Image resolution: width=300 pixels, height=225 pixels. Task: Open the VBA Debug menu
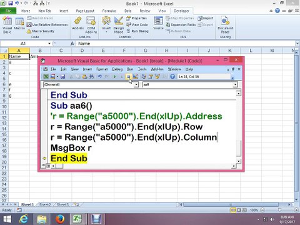point(117,69)
